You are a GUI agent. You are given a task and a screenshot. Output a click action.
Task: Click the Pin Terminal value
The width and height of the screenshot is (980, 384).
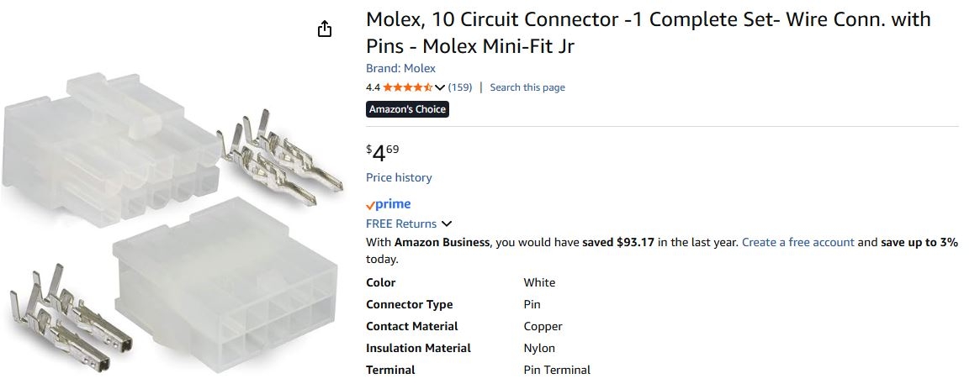(557, 370)
